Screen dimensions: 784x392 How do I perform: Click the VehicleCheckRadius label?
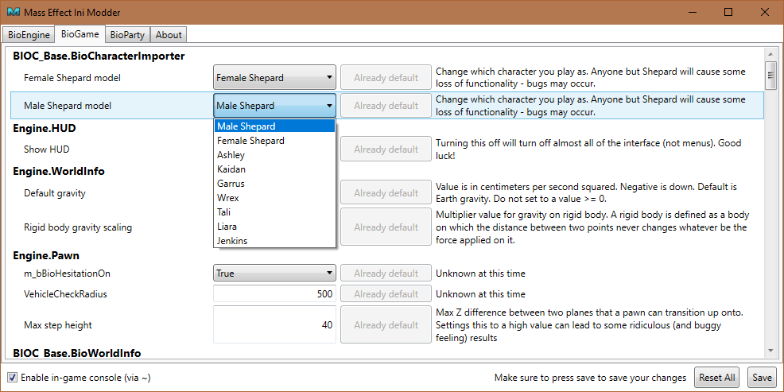click(x=65, y=294)
